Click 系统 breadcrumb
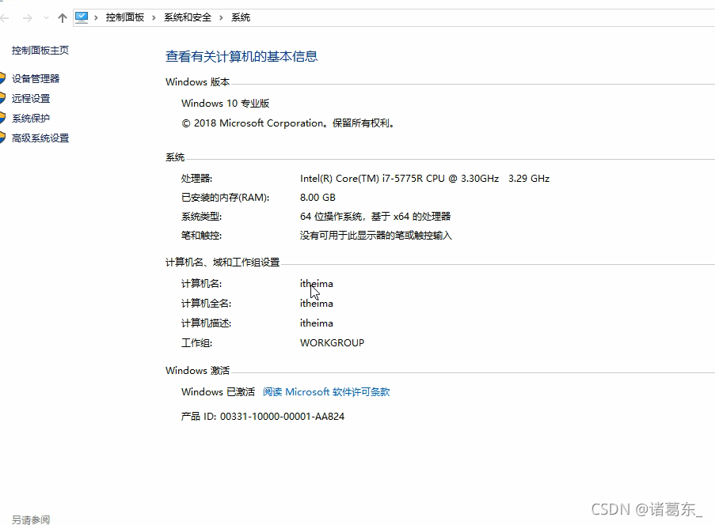The image size is (715, 525). click(241, 17)
